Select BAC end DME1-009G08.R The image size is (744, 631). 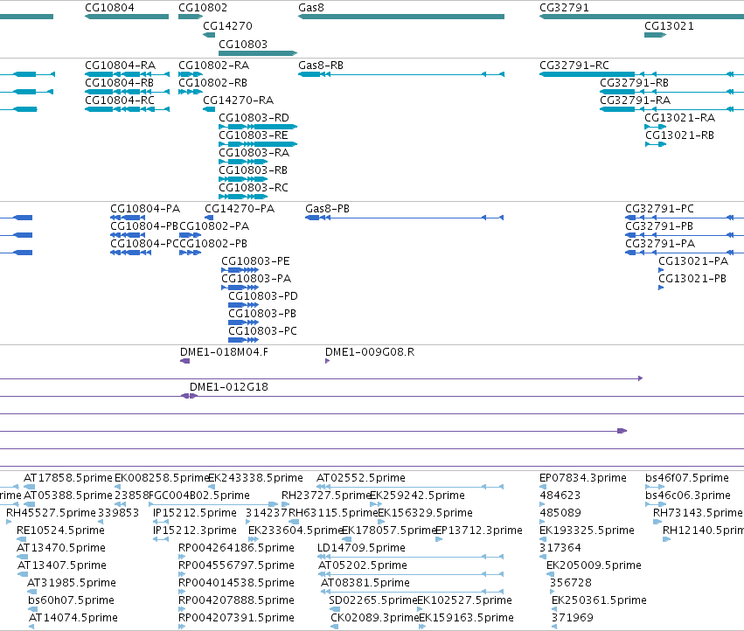pos(327,362)
